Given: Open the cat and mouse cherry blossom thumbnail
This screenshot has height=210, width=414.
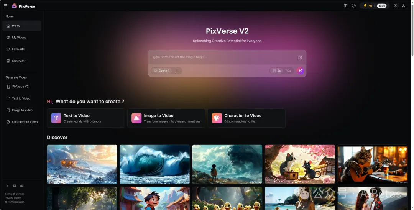Looking at the screenshot, I should click(300, 164).
